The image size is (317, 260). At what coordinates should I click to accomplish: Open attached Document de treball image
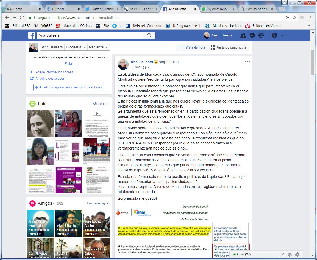pos(183,231)
